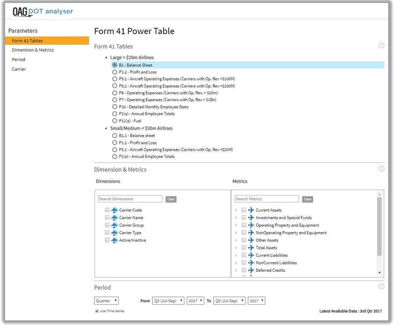Click the OAG DOT analyser logo
The height and width of the screenshot is (325, 395).
coord(42,11)
